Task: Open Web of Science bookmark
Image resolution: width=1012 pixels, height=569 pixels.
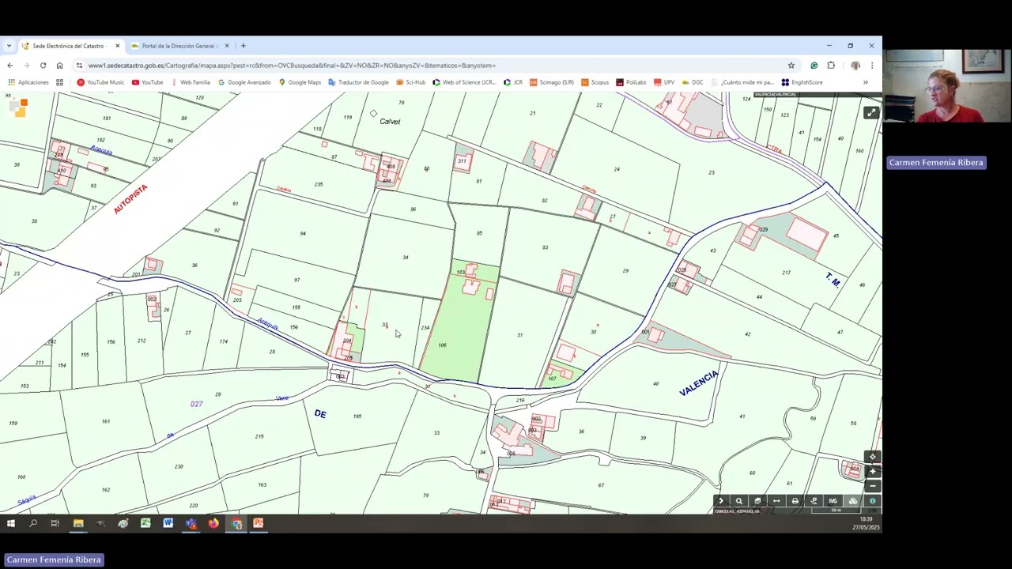Action: pyautogui.click(x=464, y=82)
